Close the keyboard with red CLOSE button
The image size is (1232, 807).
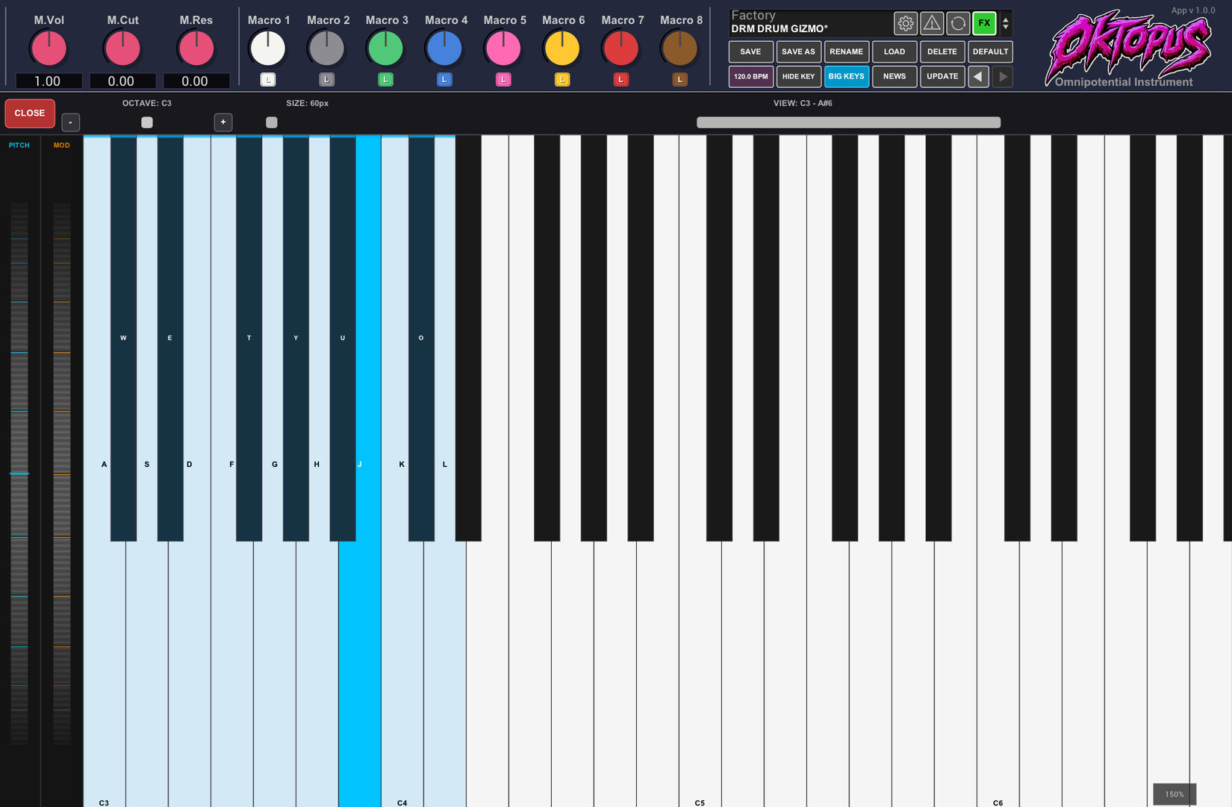(x=30, y=113)
